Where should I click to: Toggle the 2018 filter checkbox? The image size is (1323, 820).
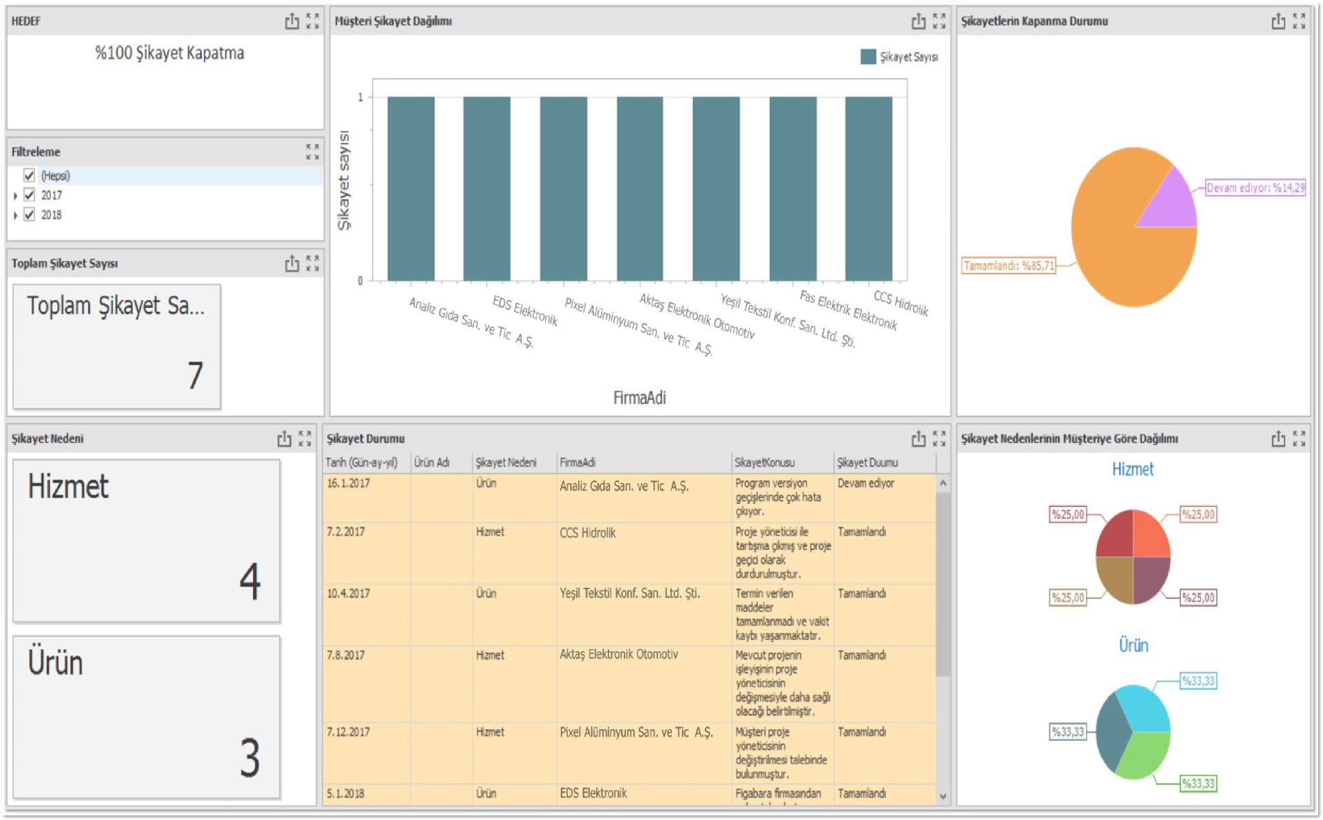point(29,215)
